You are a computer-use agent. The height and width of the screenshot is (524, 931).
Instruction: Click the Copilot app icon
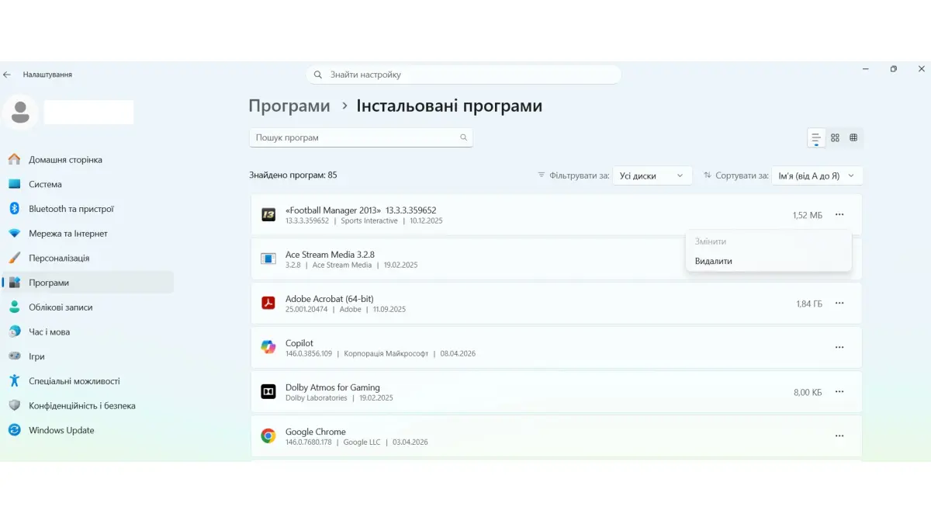(268, 348)
